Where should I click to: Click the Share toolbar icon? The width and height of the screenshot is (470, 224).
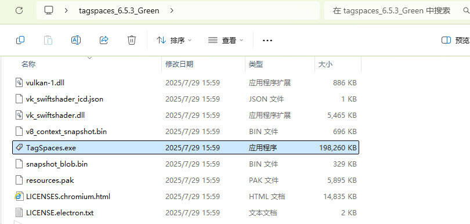click(x=104, y=40)
